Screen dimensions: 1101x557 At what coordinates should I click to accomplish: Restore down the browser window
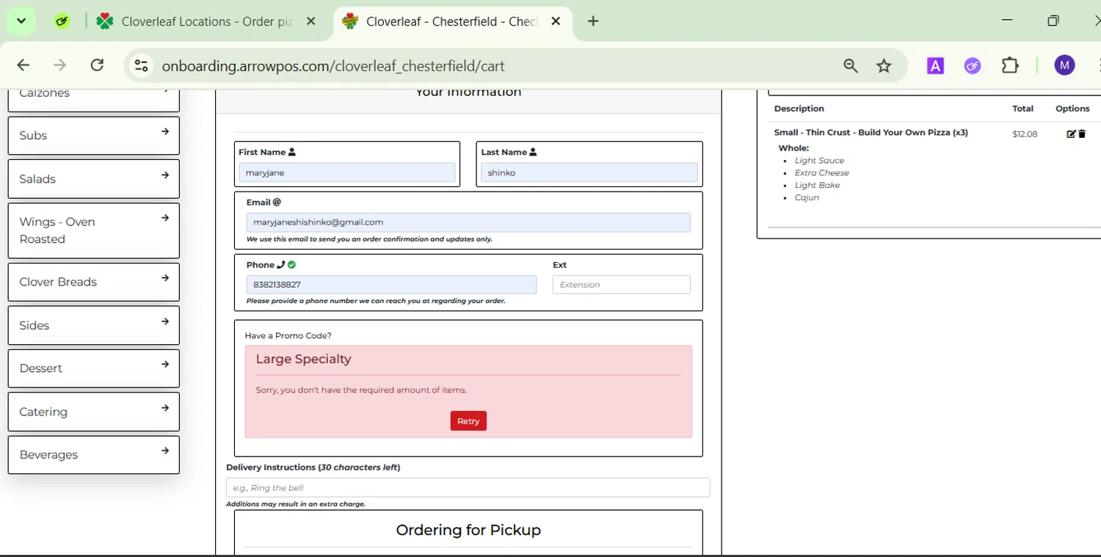coord(1054,21)
